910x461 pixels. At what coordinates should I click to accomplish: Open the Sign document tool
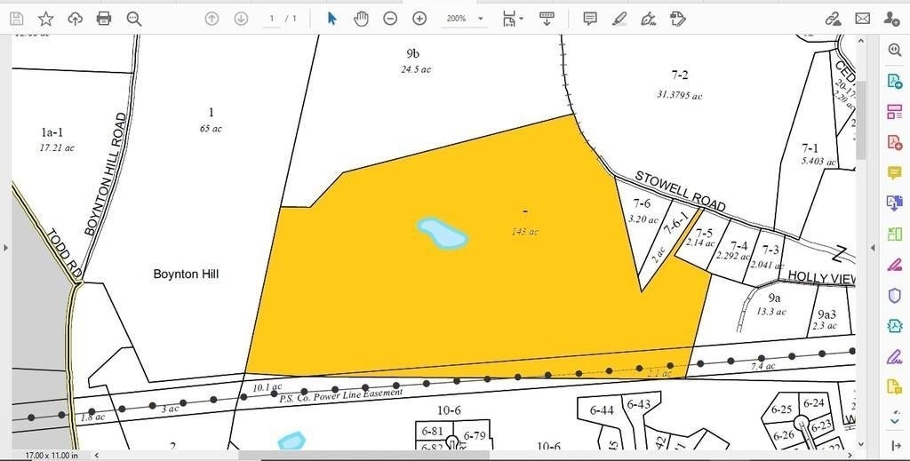[648, 19]
